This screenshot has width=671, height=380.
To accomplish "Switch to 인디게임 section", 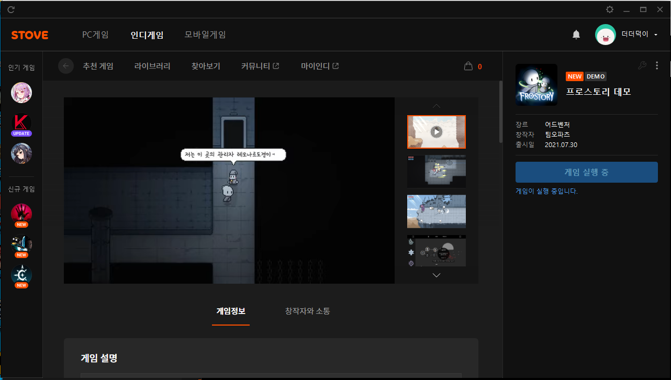I will coord(147,35).
